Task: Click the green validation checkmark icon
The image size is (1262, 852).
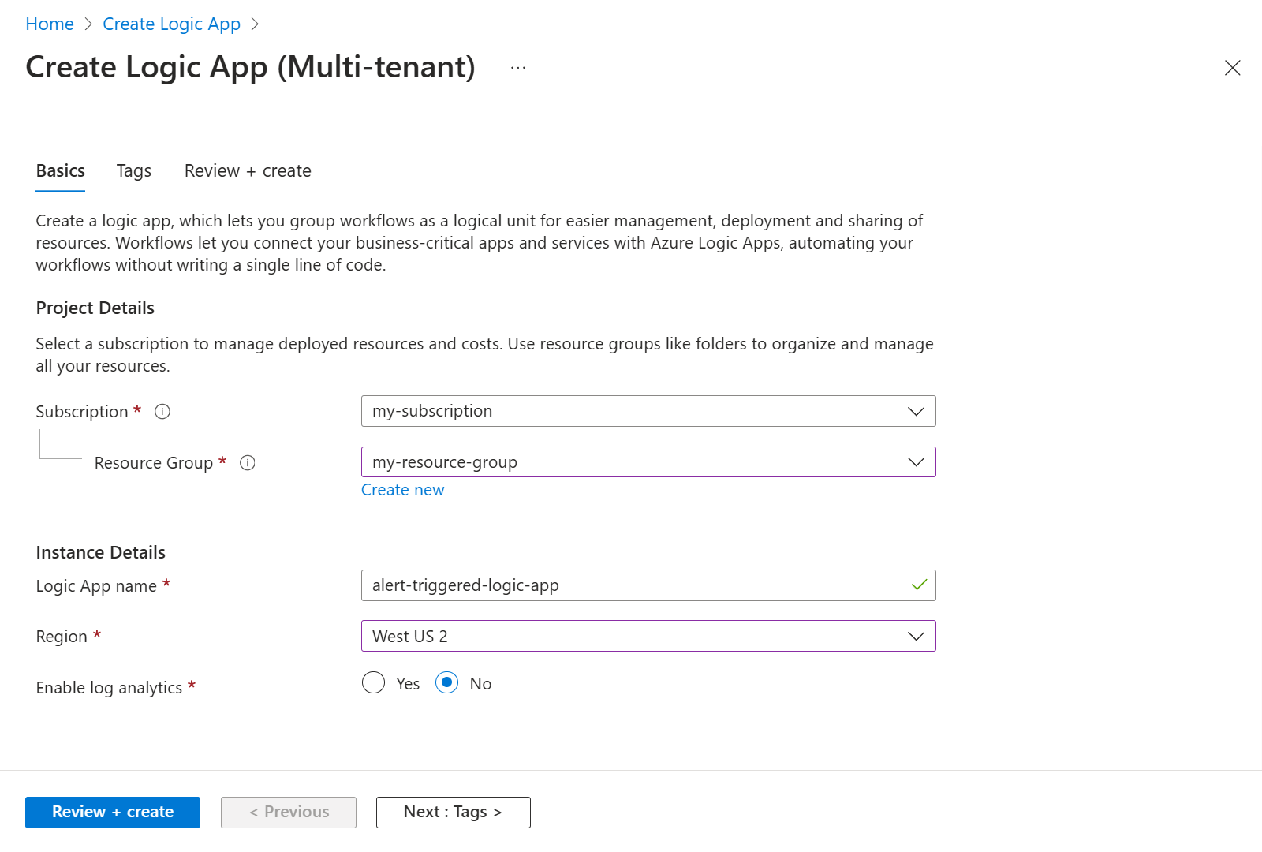Action: [919, 585]
